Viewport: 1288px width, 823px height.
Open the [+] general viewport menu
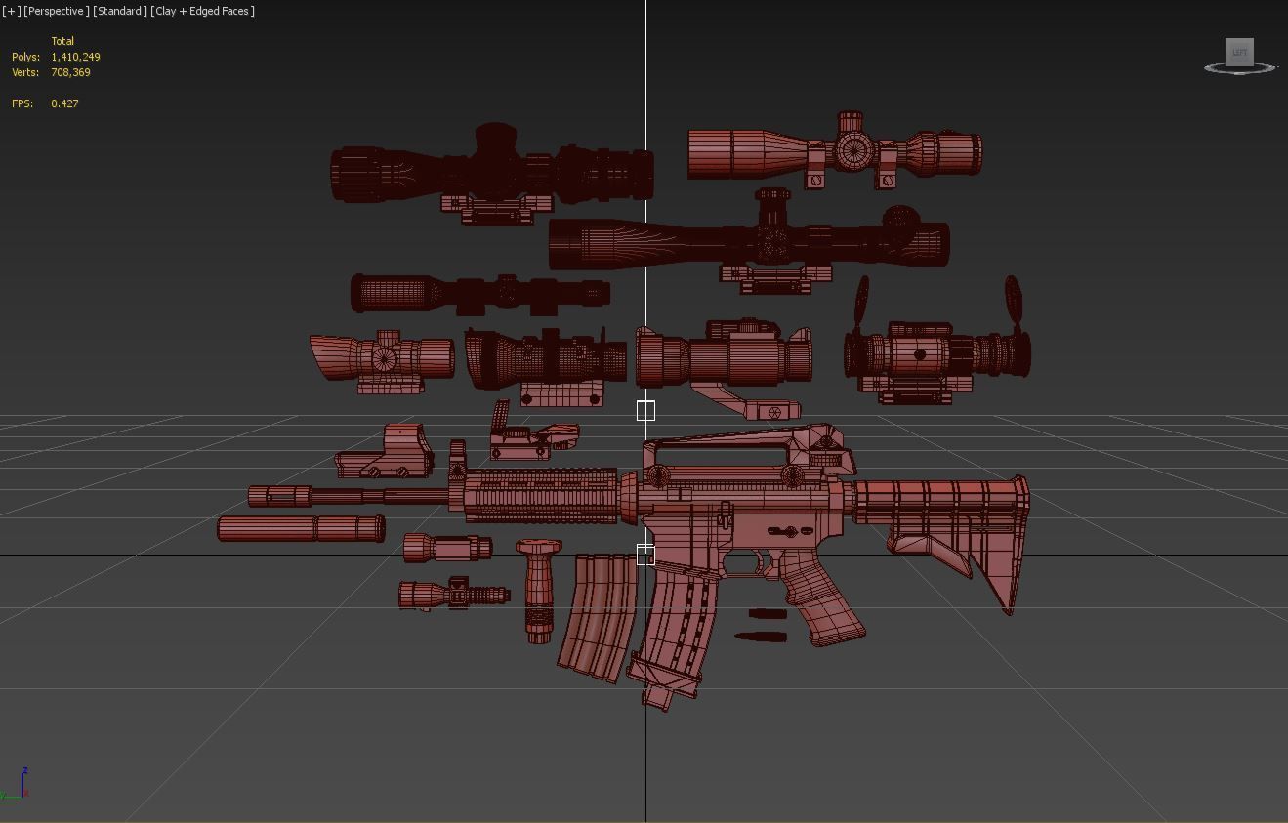pos(12,11)
